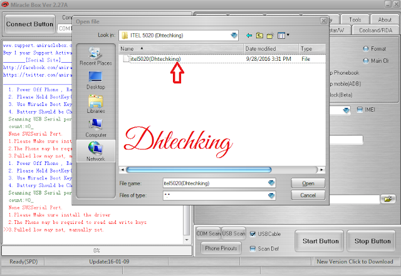Create a new folder in dialog
This screenshot has width=401, height=276.
[270, 35]
